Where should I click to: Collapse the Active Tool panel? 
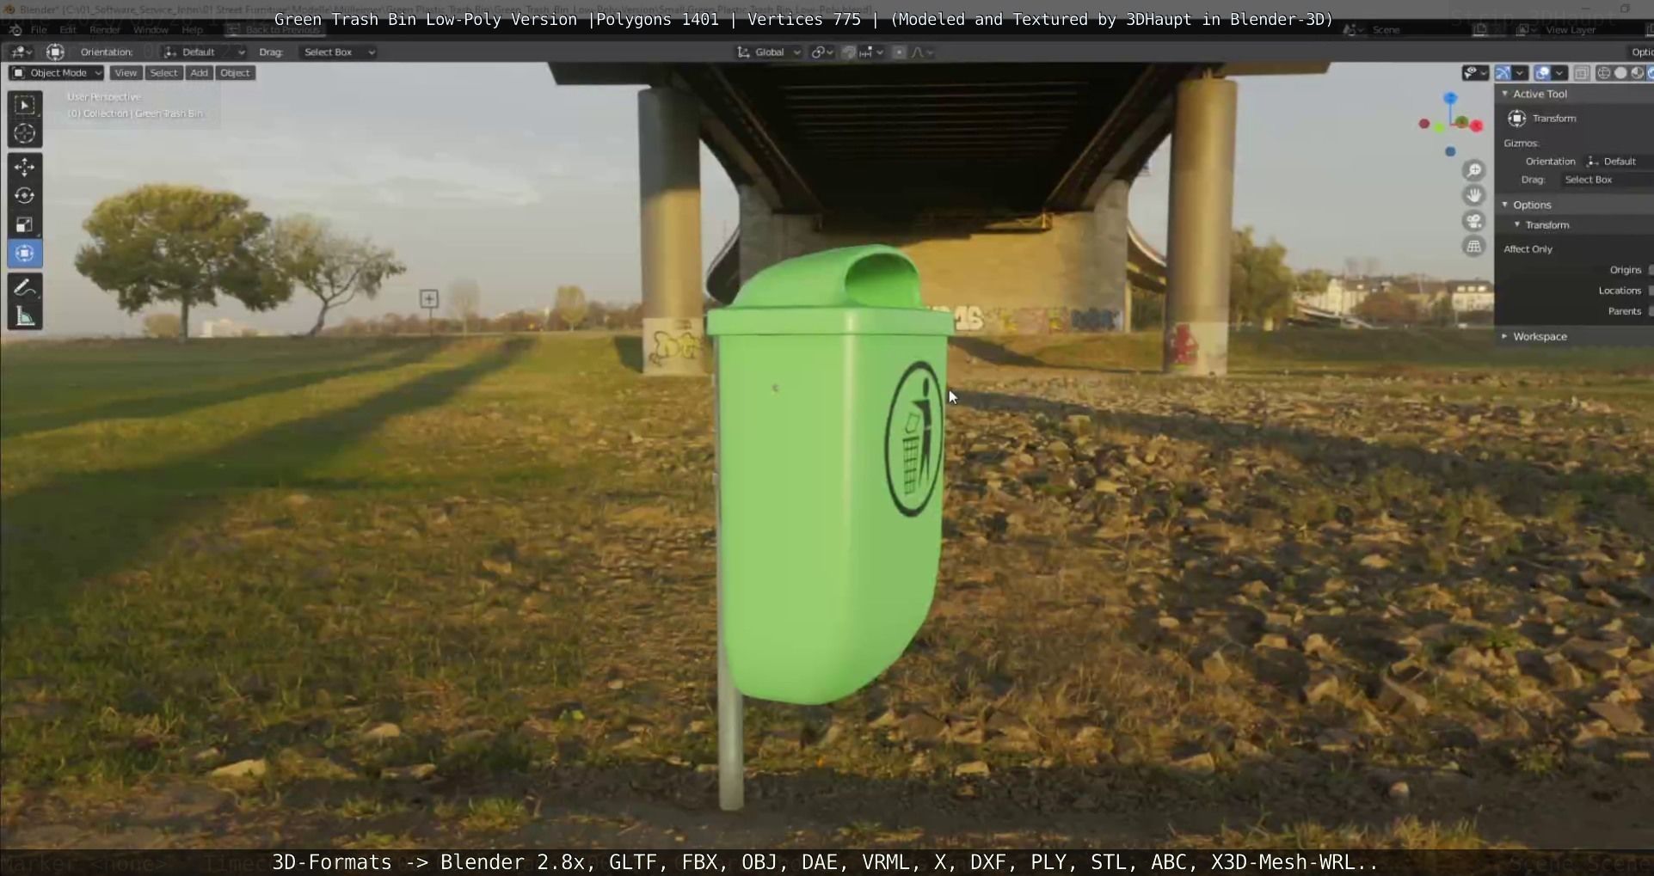tap(1505, 94)
